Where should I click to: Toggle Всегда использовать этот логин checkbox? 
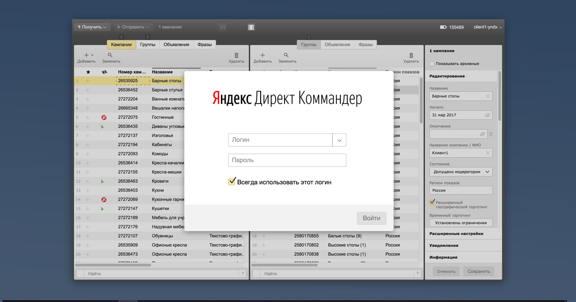[x=232, y=182]
